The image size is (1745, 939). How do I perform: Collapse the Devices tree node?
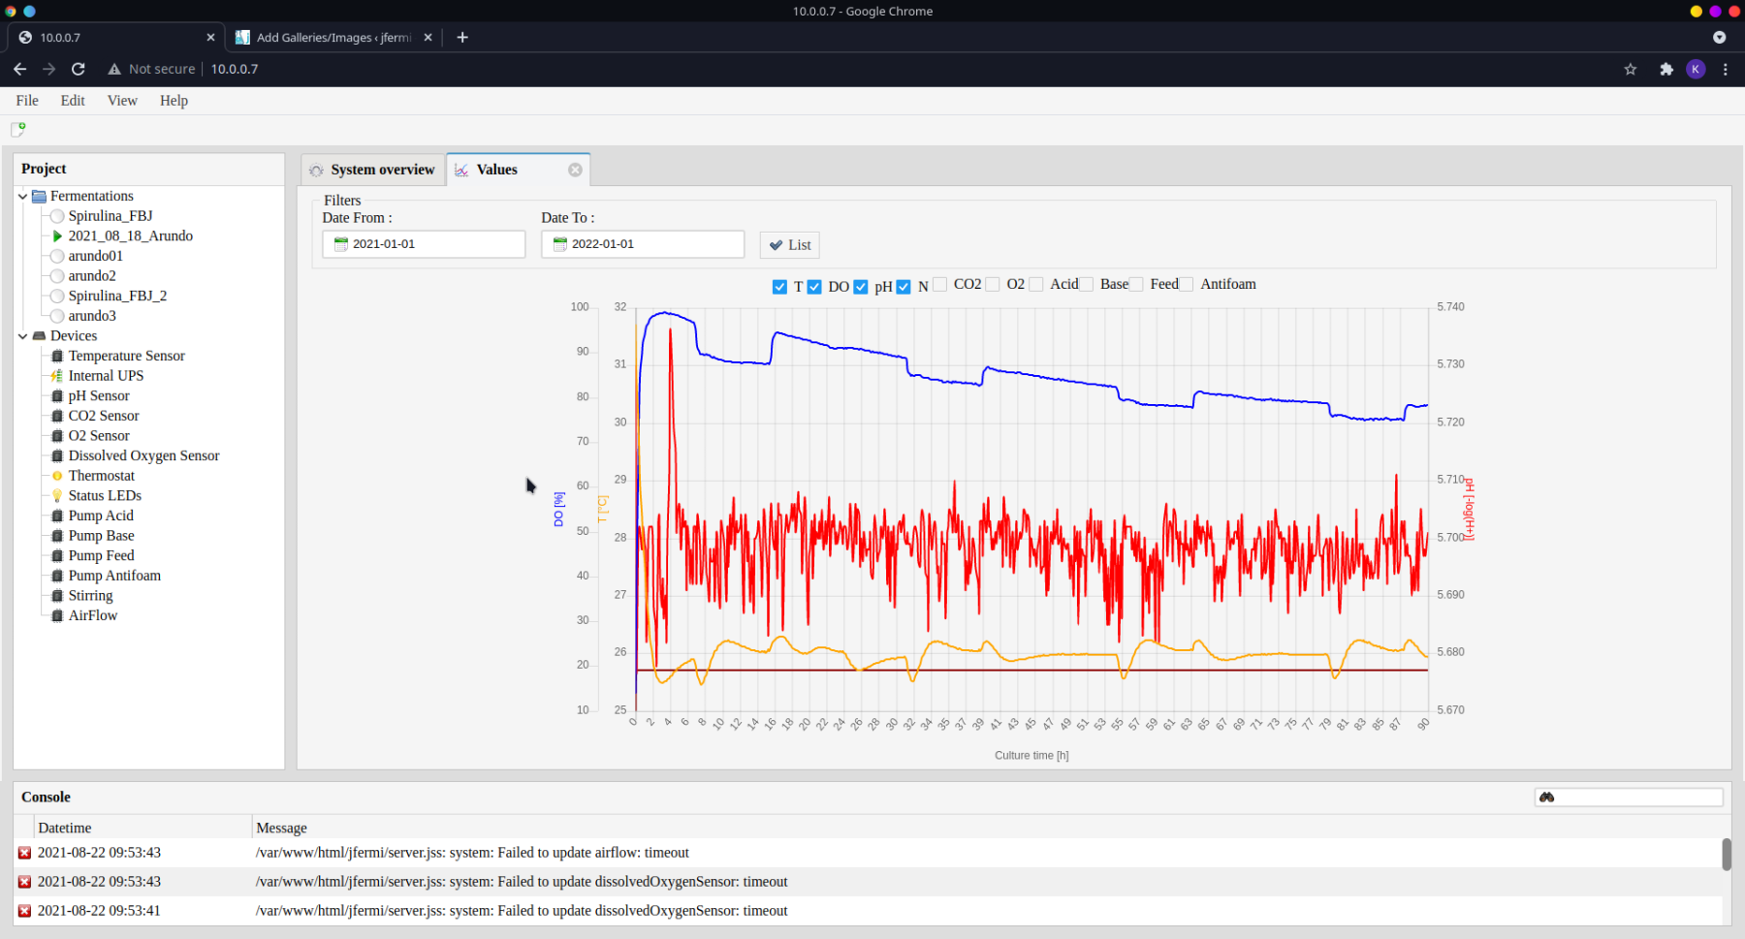point(22,336)
